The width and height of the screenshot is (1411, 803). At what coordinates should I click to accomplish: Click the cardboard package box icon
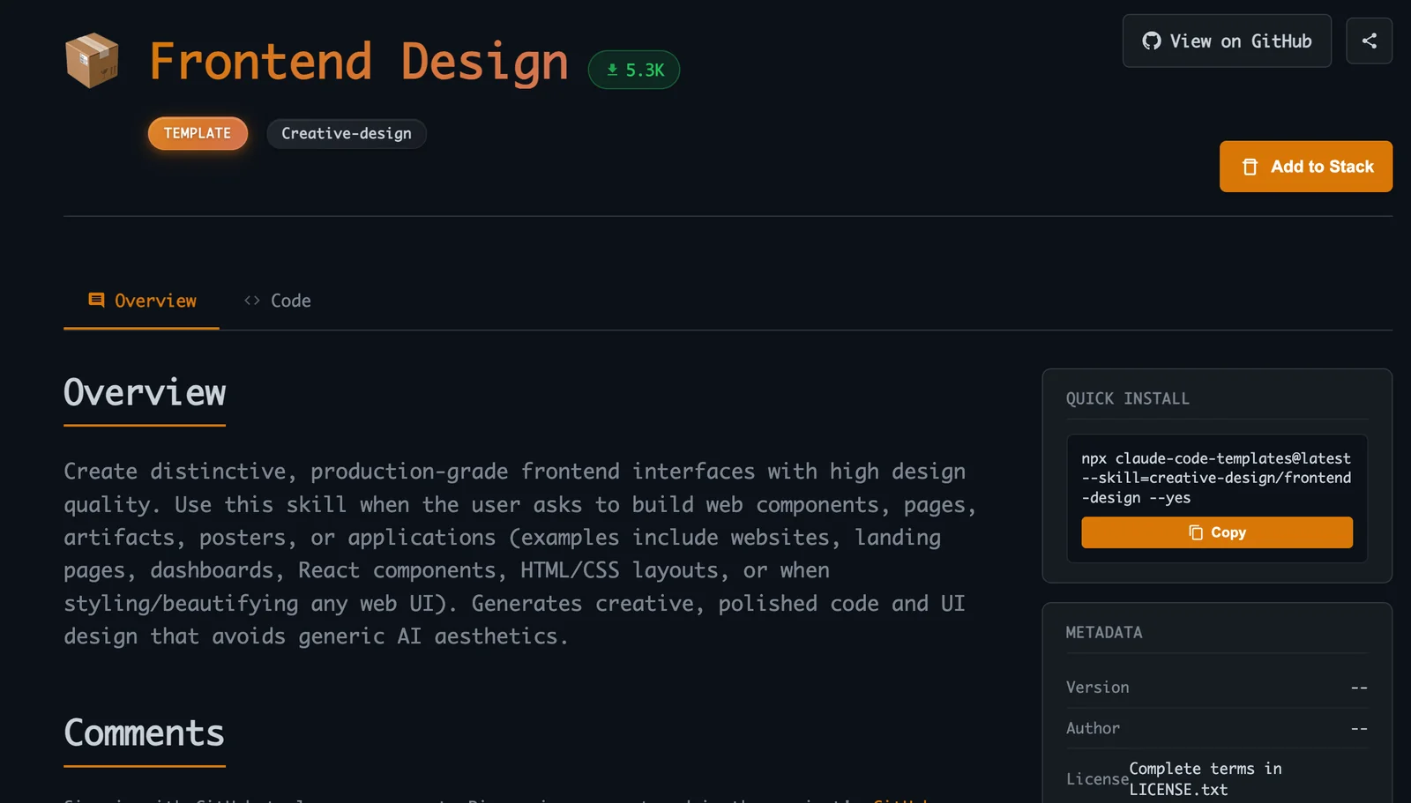tap(92, 61)
